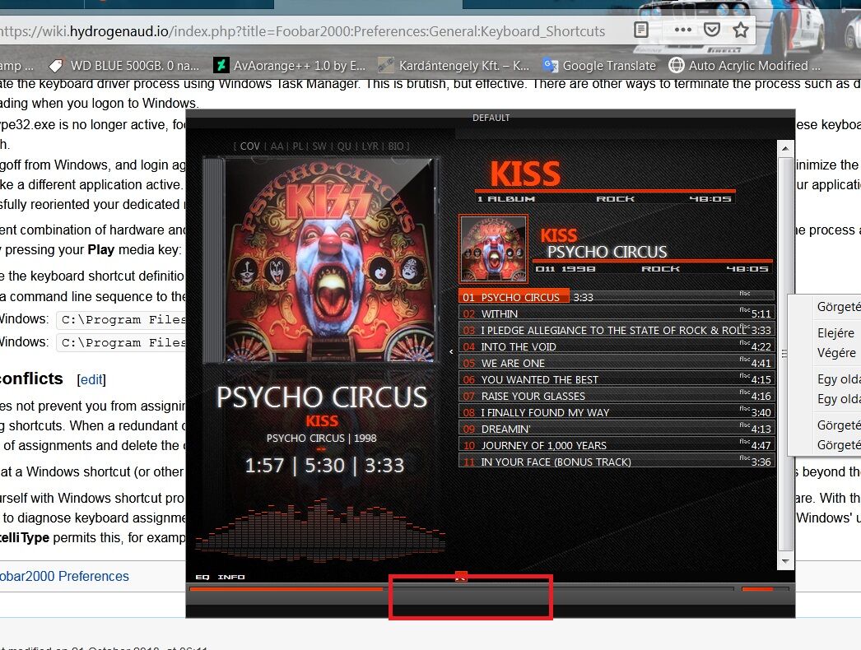
Task: Bookmark this page with the star icon
Action: (741, 30)
